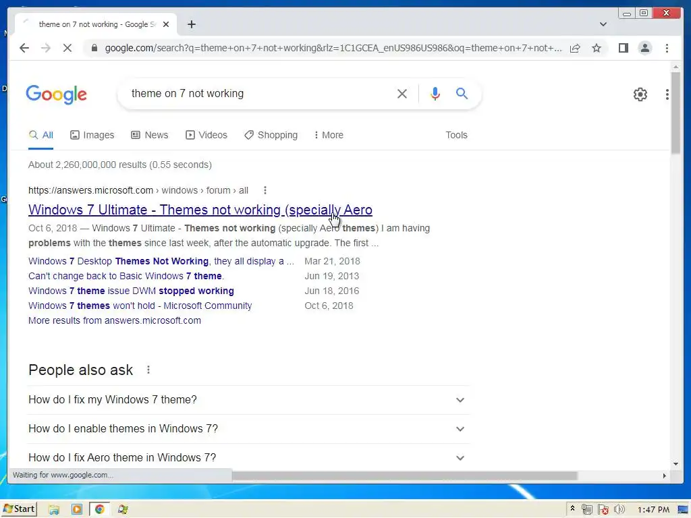The image size is (691, 518).
Task: Click 'About 2,260,000,000 results' text
Action: tap(87, 165)
